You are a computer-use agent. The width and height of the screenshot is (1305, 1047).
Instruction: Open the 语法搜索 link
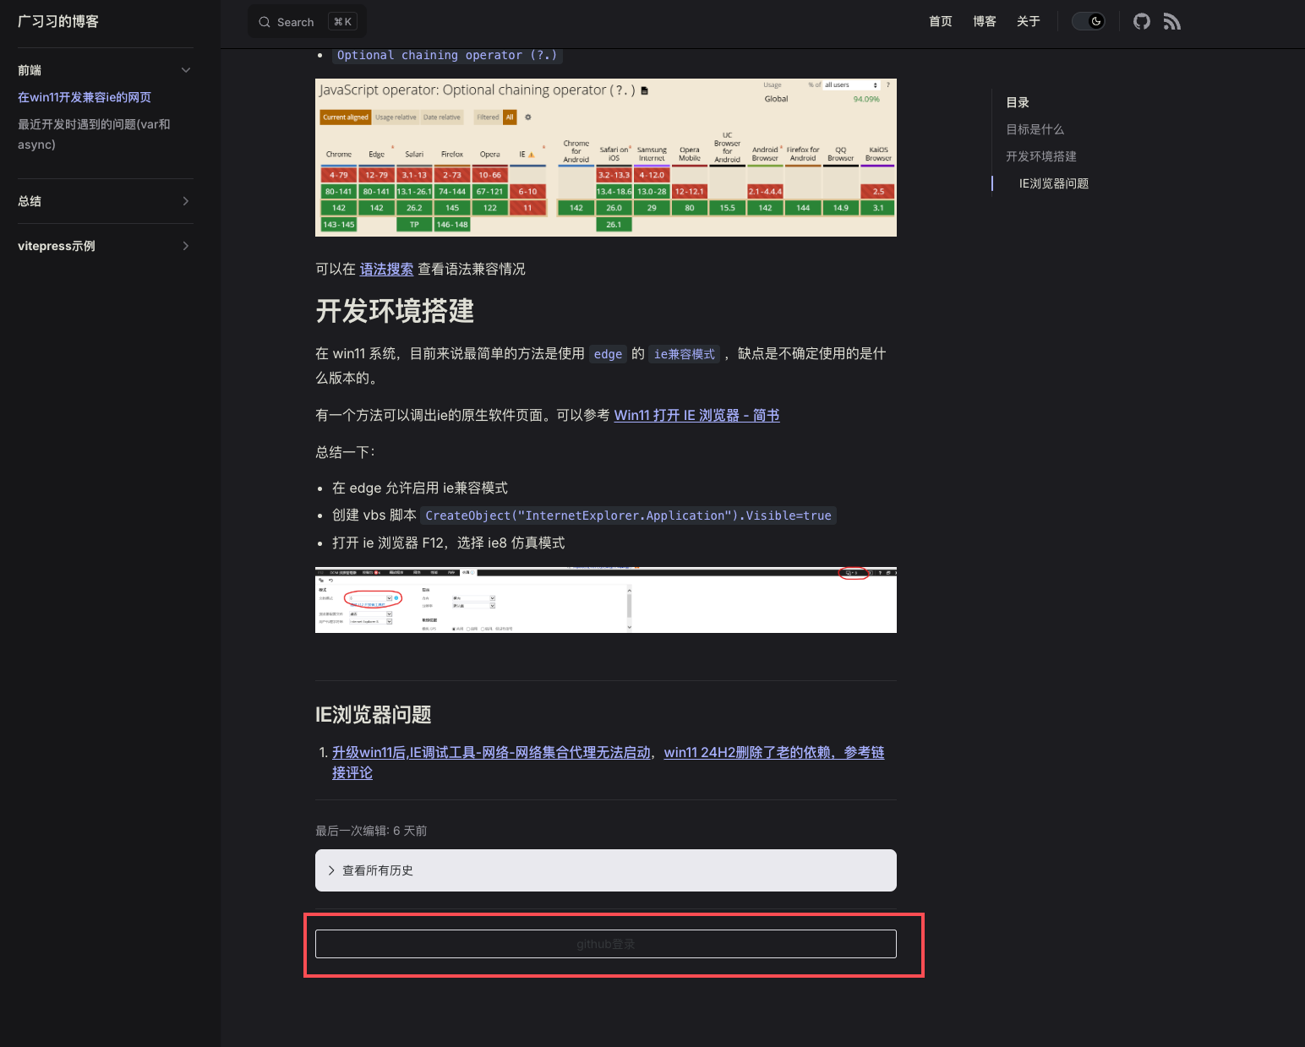pyautogui.click(x=386, y=269)
